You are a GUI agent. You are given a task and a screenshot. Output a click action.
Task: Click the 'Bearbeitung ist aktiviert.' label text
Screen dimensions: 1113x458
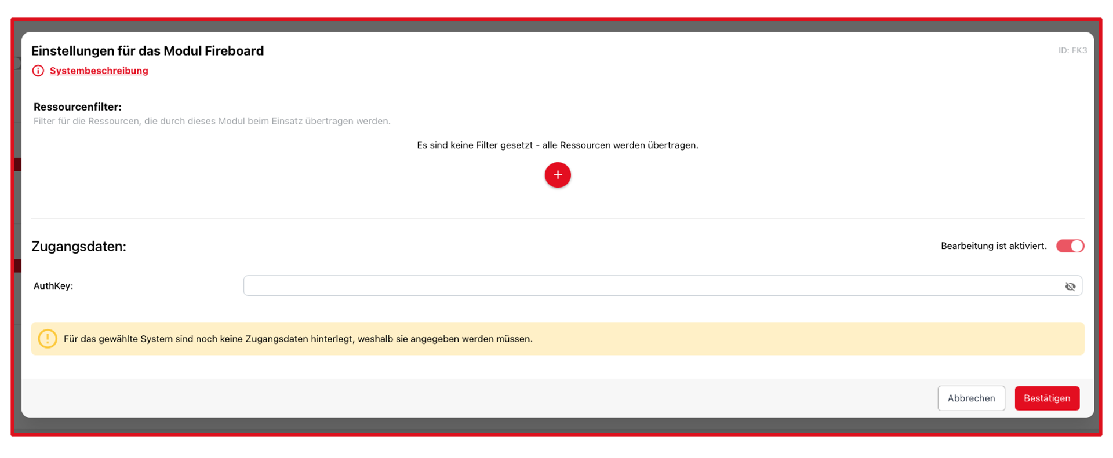pyautogui.click(x=994, y=246)
